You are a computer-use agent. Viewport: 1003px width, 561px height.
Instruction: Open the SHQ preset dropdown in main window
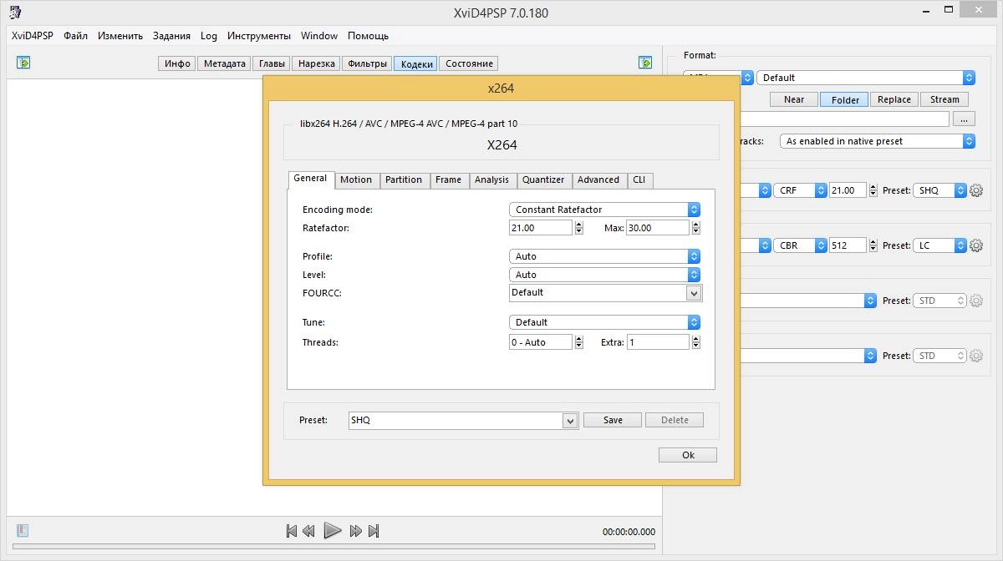(939, 190)
